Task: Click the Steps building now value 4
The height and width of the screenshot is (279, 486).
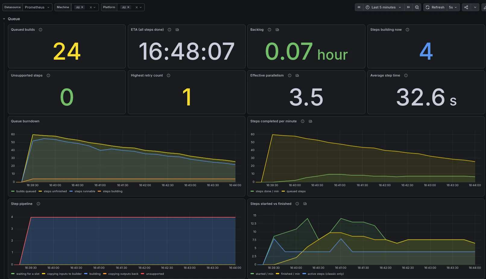Action: (426, 51)
